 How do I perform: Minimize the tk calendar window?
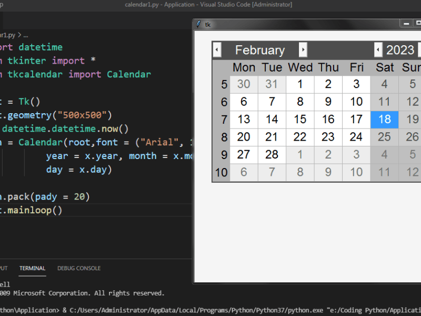click(406, 23)
